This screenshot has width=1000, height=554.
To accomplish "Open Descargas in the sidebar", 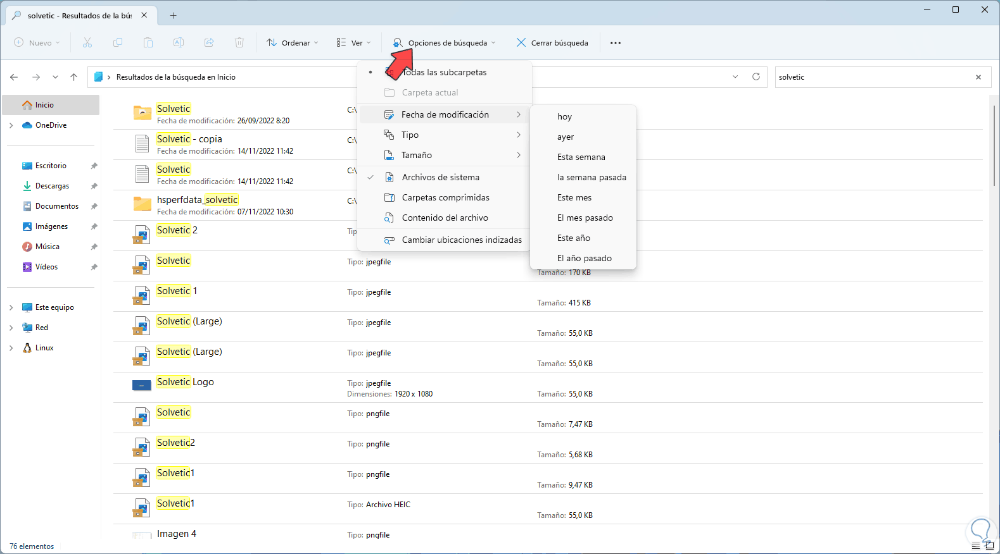I will pos(52,186).
